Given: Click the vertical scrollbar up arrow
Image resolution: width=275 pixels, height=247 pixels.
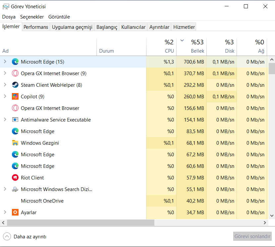Looking at the screenshot, I should point(272,60).
